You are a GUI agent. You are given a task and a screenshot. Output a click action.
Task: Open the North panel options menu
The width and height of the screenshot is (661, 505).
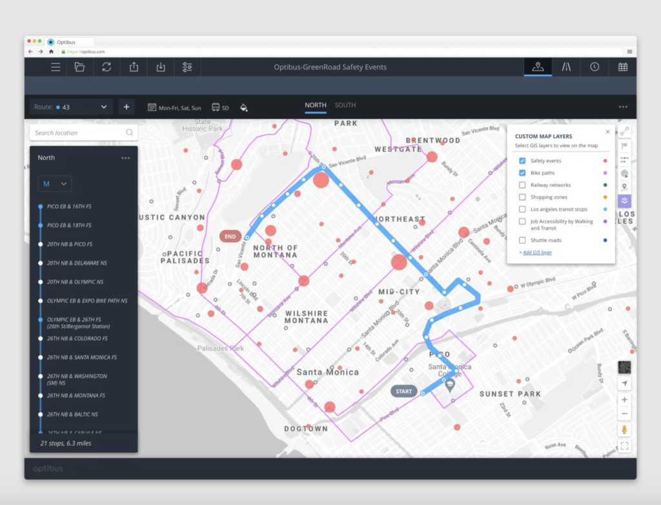tap(125, 158)
